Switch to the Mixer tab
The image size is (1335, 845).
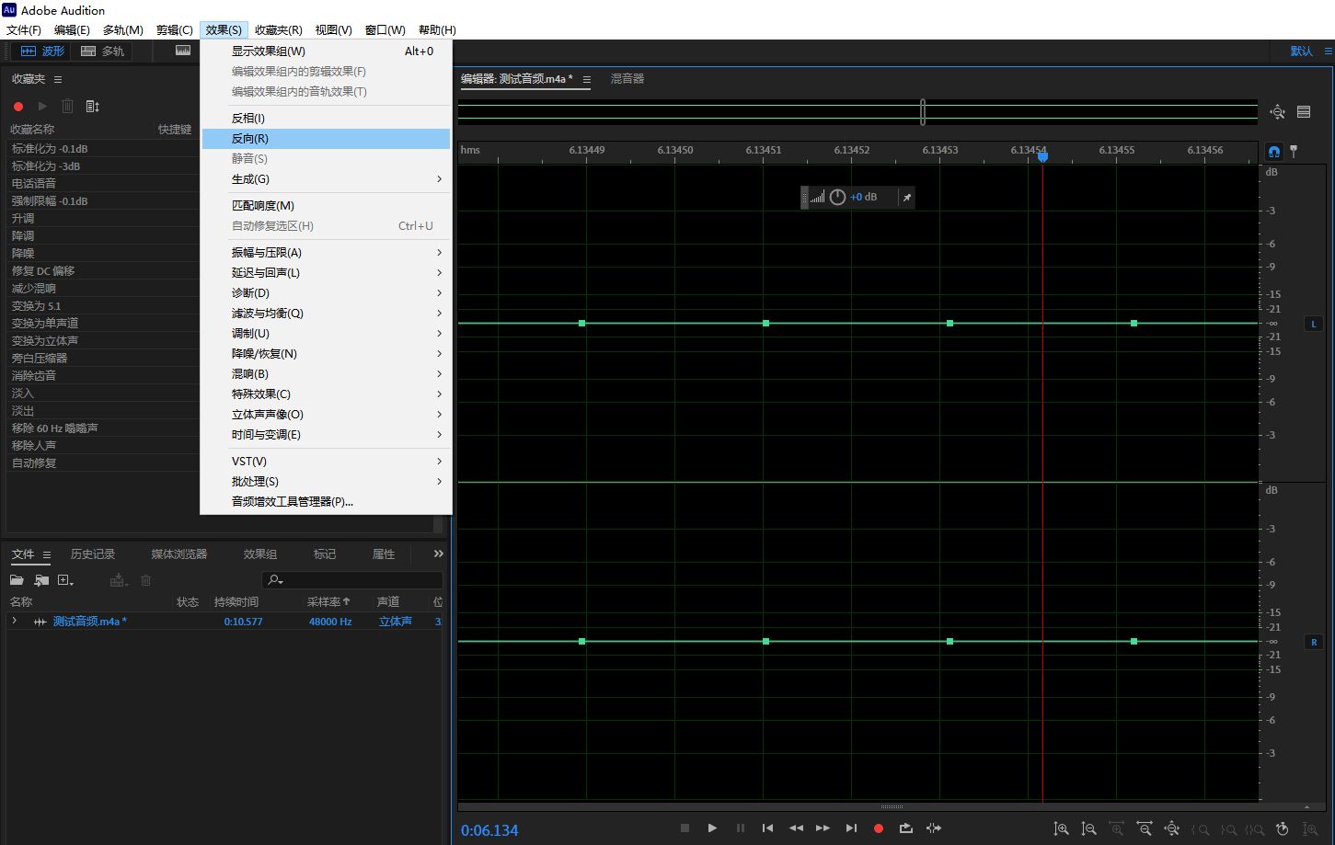click(x=627, y=79)
